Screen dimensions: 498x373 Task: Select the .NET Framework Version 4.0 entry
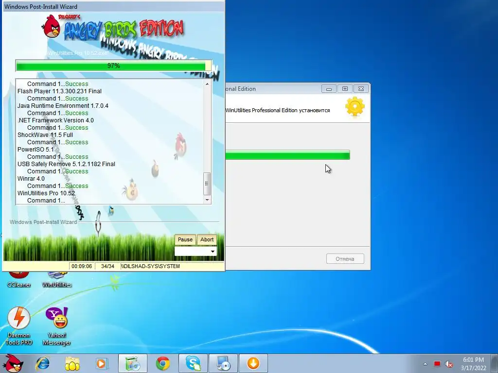(55, 120)
